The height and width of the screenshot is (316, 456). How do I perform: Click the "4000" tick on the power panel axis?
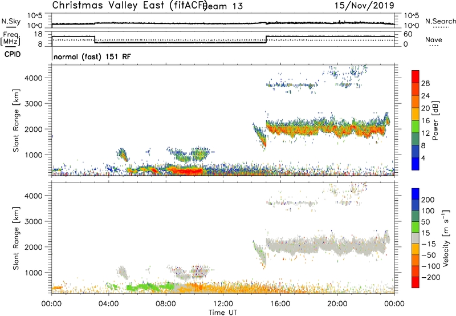[x=34, y=78]
